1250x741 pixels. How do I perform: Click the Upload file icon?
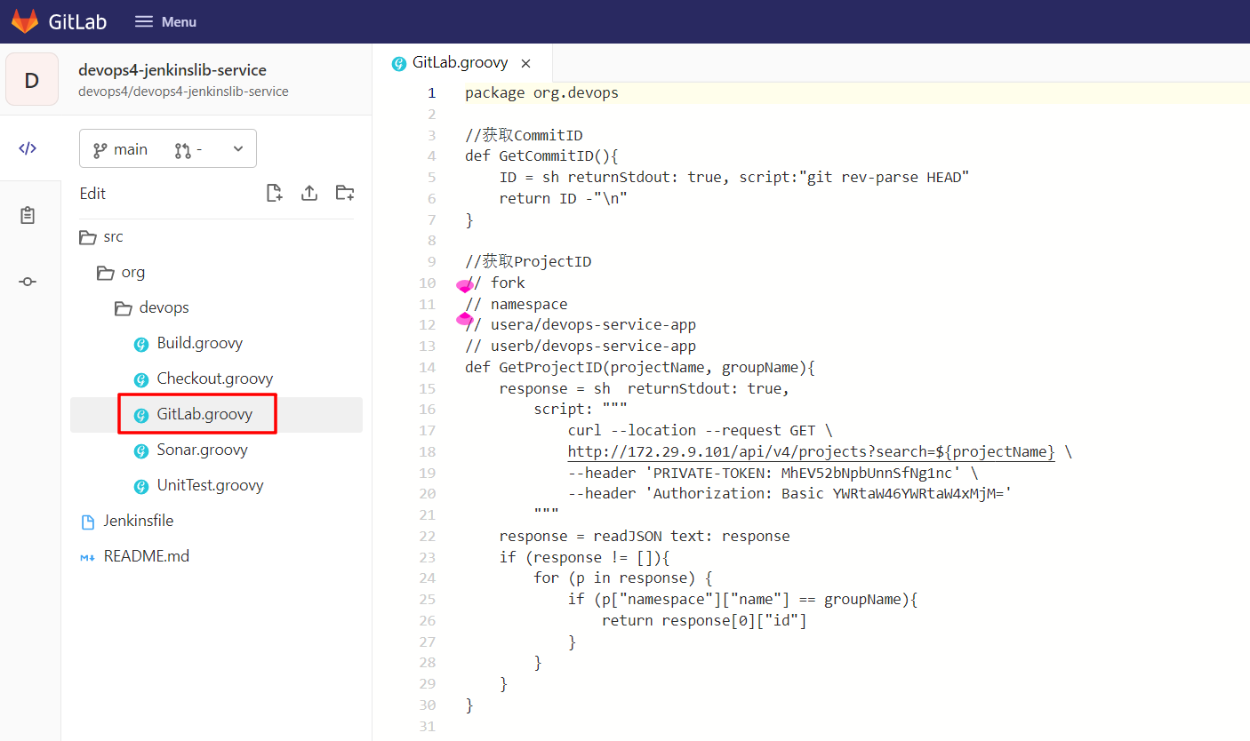[309, 193]
